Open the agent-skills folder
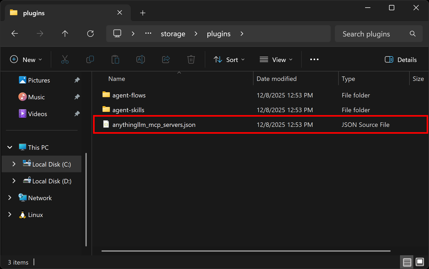The image size is (429, 269). point(128,110)
